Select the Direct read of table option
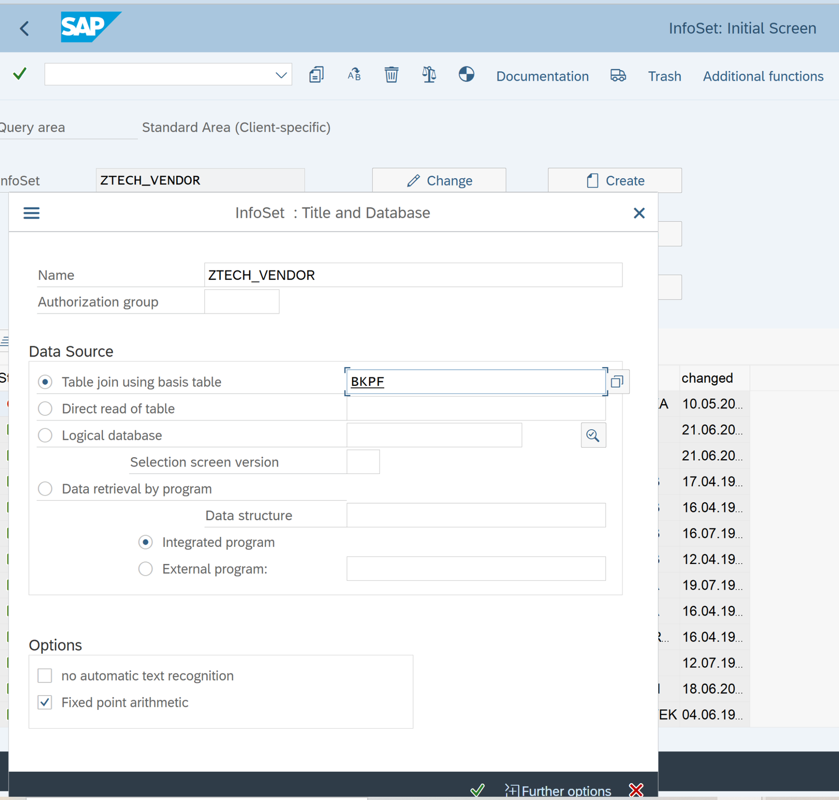The height and width of the screenshot is (800, 839). coord(45,408)
